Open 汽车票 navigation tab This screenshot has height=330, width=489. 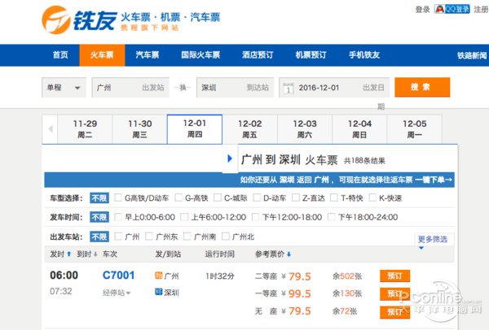[x=148, y=55]
